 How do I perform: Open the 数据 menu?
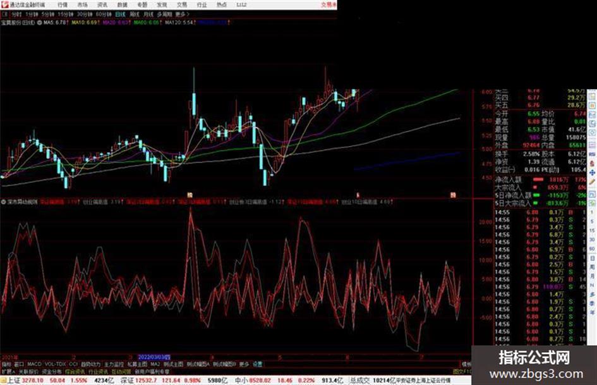tap(122, 5)
